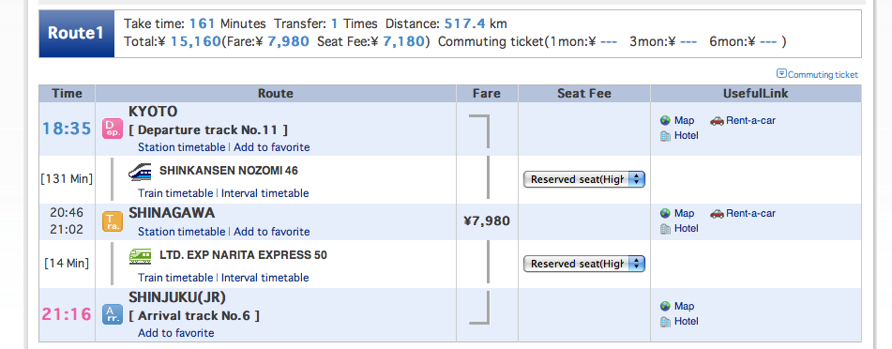Image resolution: width=892 pixels, height=349 pixels.
Task: Click the green Narita Express train icon
Action: tap(140, 255)
